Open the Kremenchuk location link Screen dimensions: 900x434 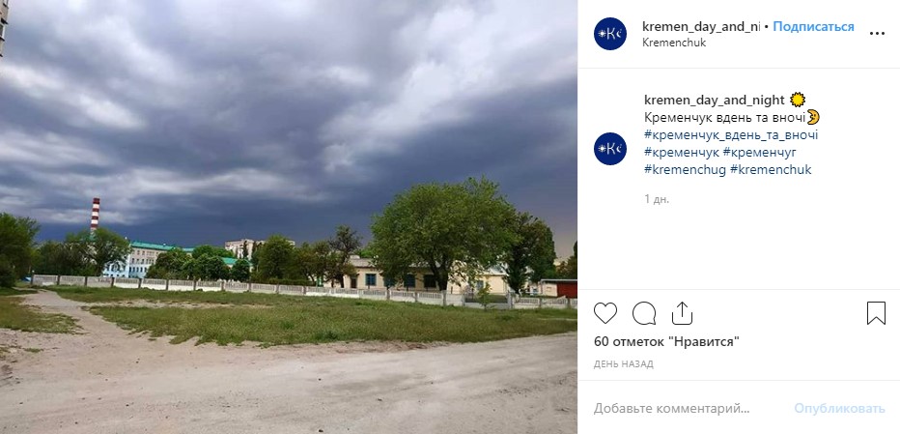pyautogui.click(x=674, y=43)
